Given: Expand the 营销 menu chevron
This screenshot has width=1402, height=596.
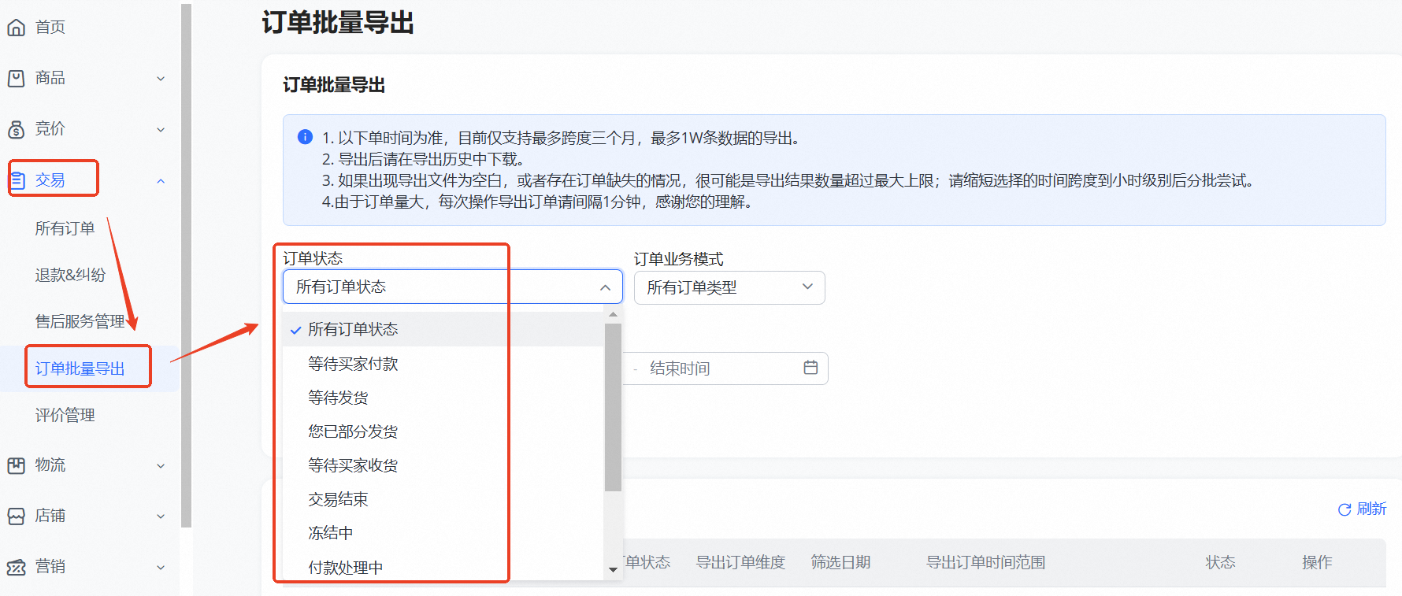Looking at the screenshot, I should pos(161,568).
